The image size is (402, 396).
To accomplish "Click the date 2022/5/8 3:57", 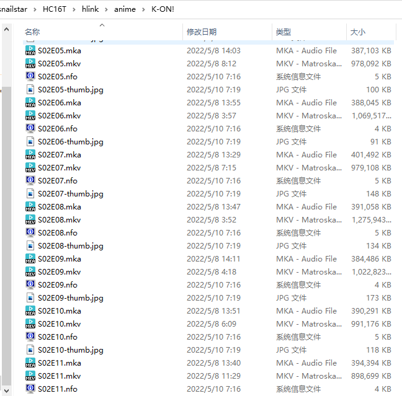I will (212, 116).
